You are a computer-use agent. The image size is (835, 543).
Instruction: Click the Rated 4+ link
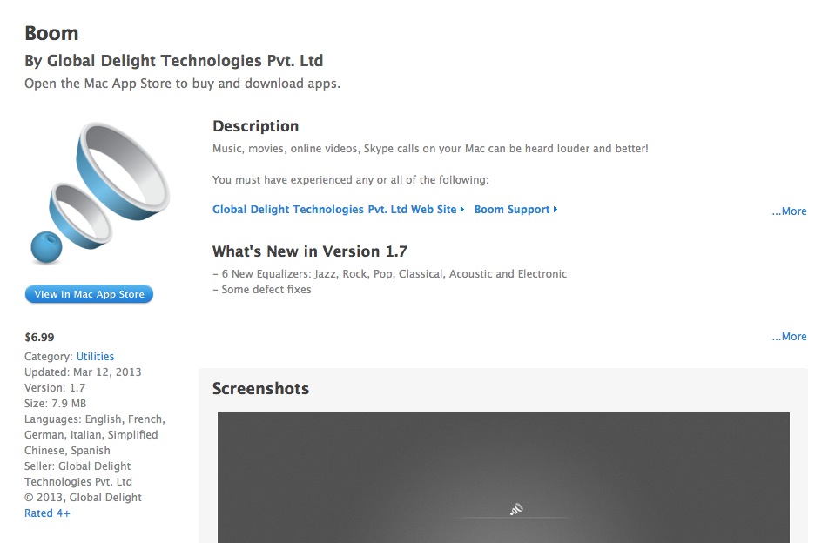[47, 513]
